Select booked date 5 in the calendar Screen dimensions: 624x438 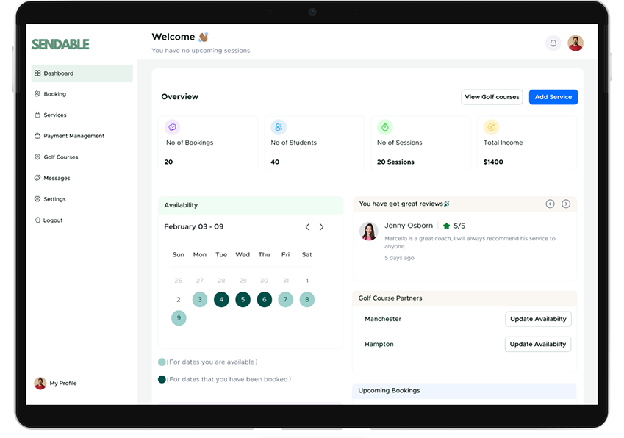coord(243,300)
